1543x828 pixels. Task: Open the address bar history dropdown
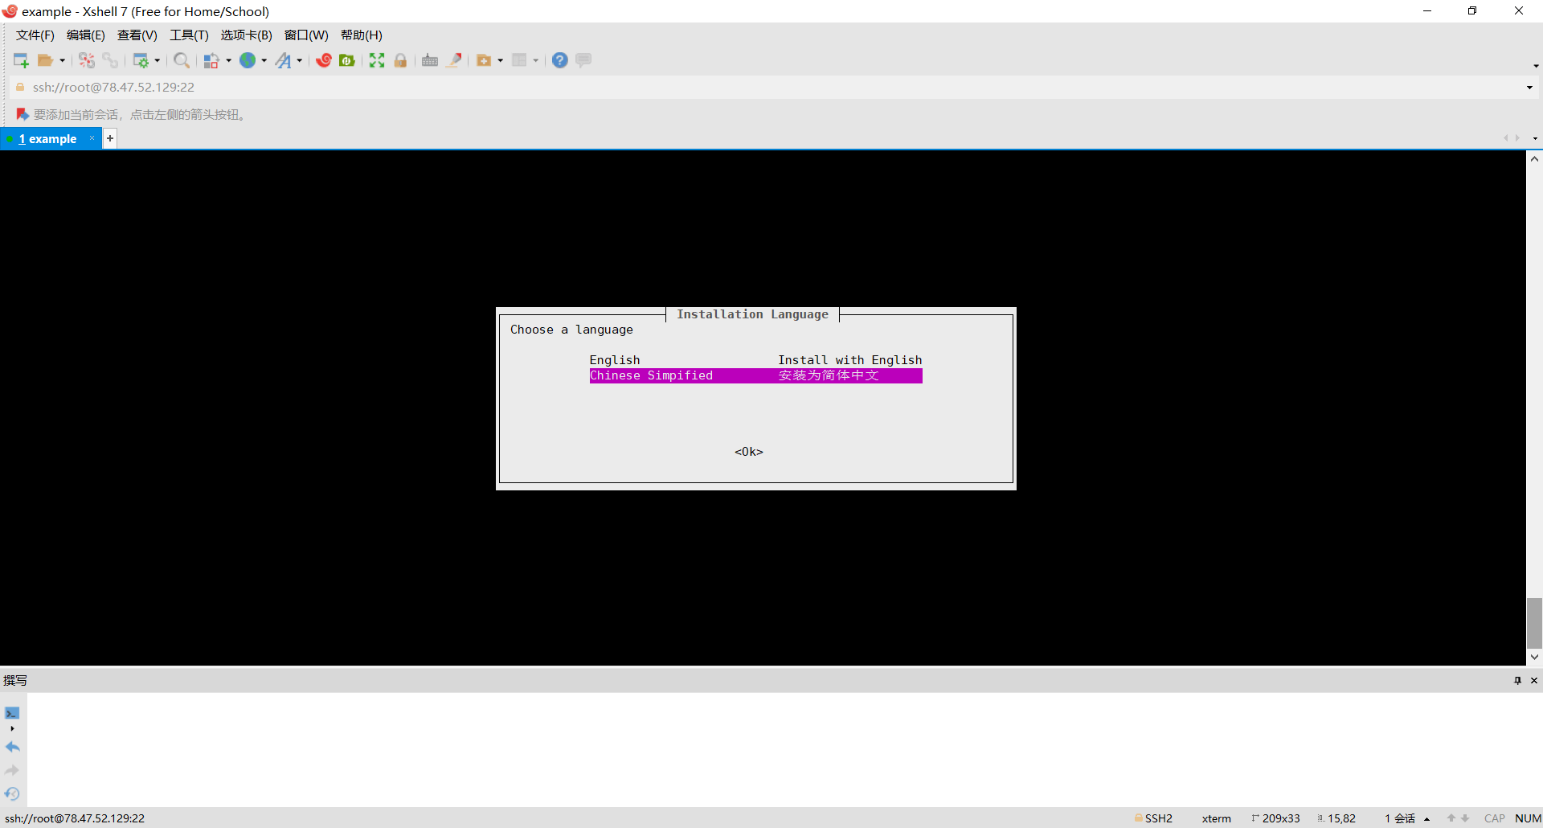pyautogui.click(x=1529, y=87)
